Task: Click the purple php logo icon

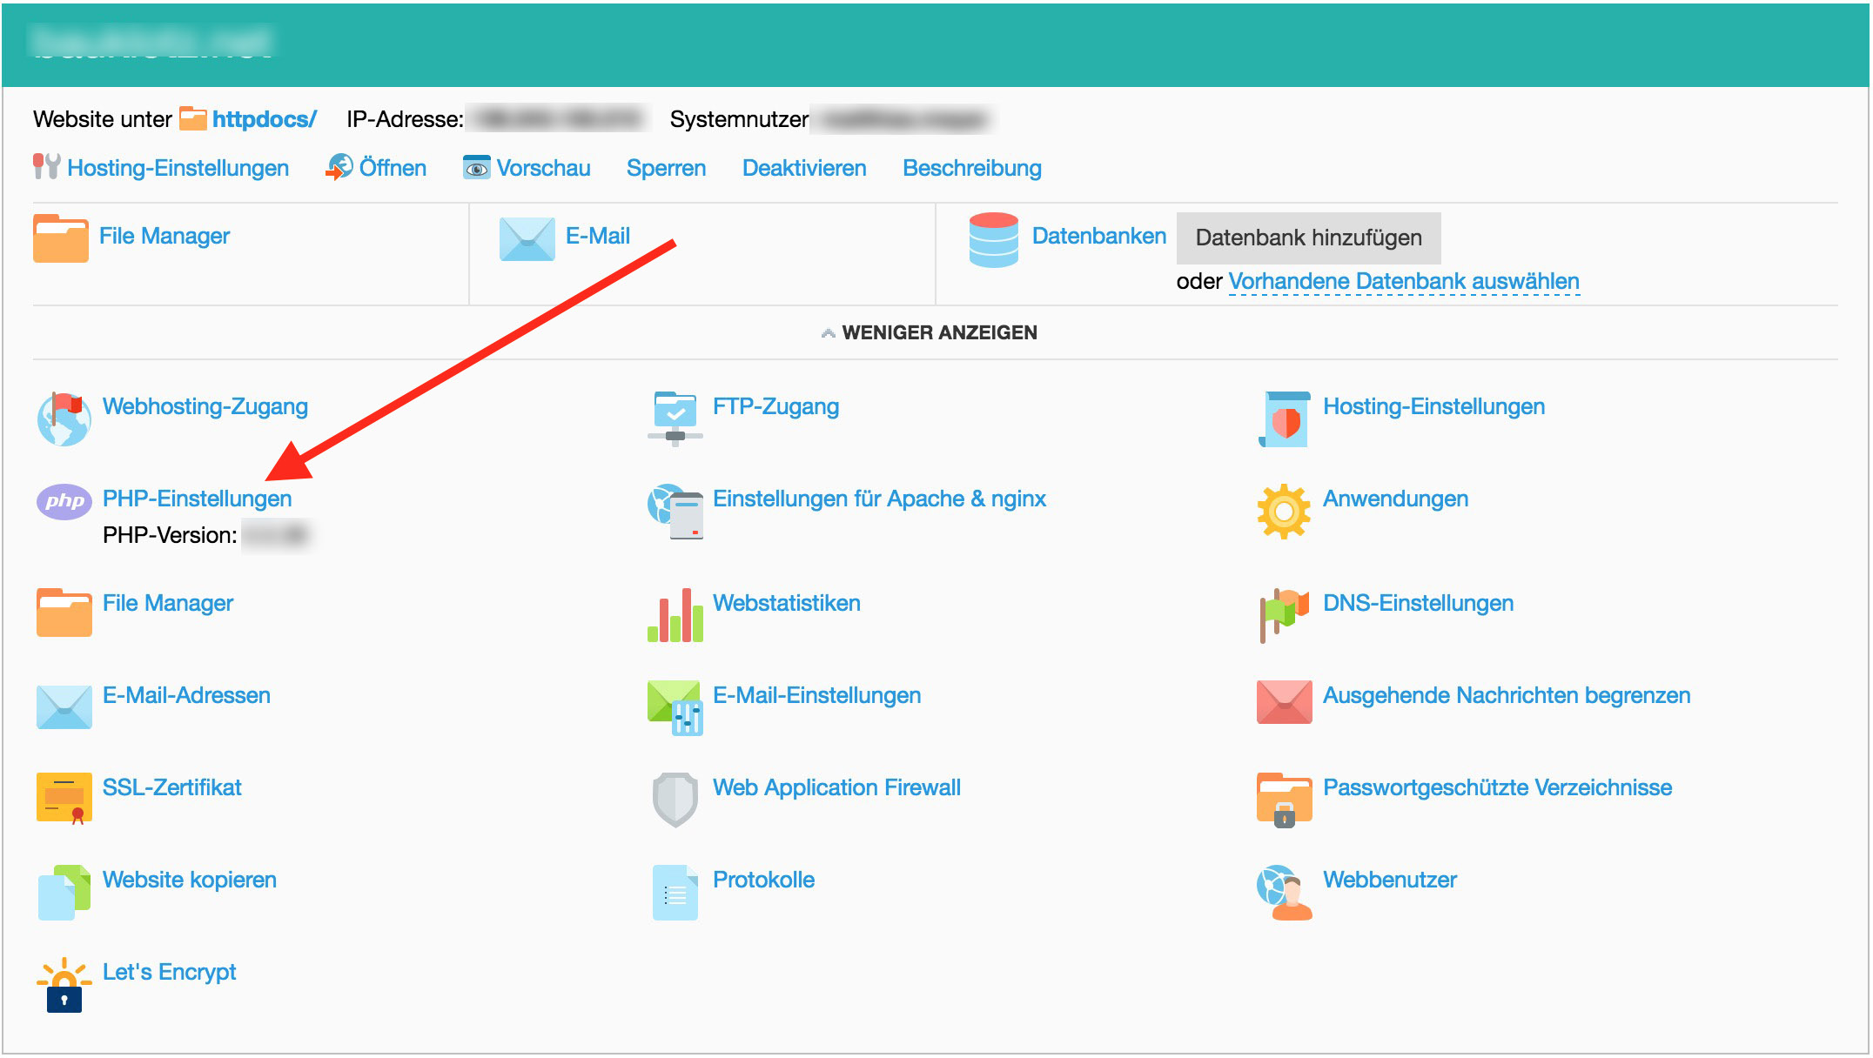Action: 64,501
